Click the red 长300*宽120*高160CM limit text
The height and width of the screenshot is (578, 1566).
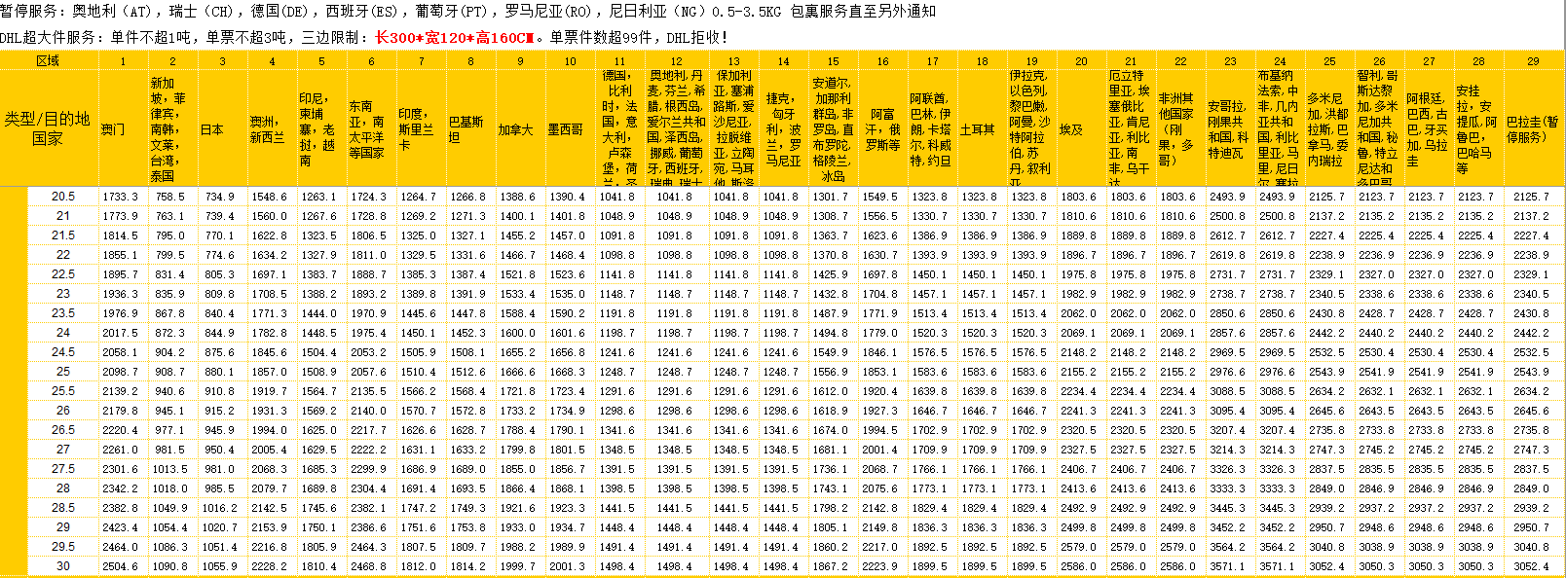pos(455,38)
